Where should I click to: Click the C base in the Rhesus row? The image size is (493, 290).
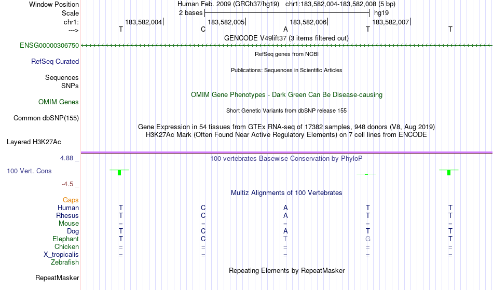203,215
